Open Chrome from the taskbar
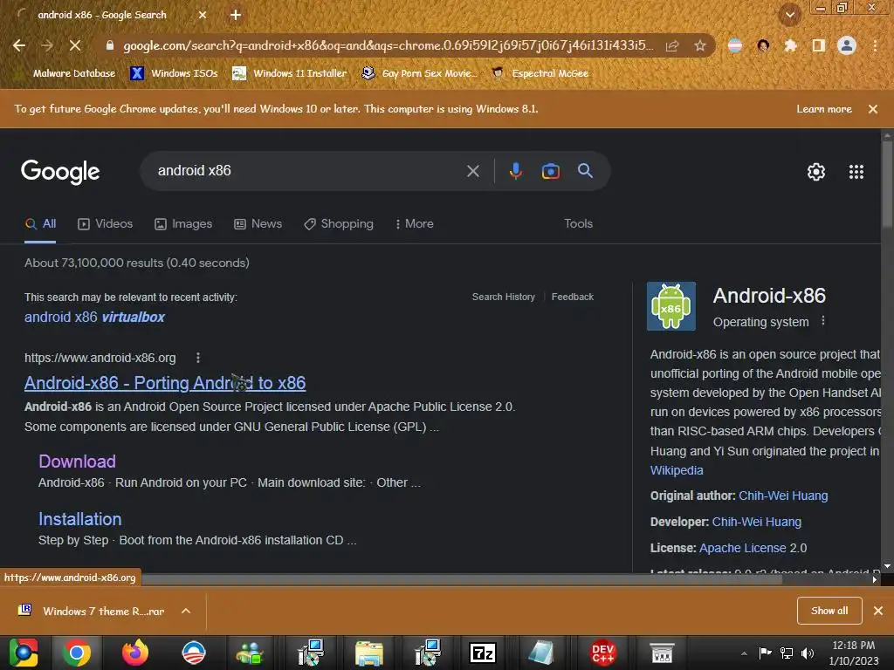894x670 pixels. click(77, 653)
